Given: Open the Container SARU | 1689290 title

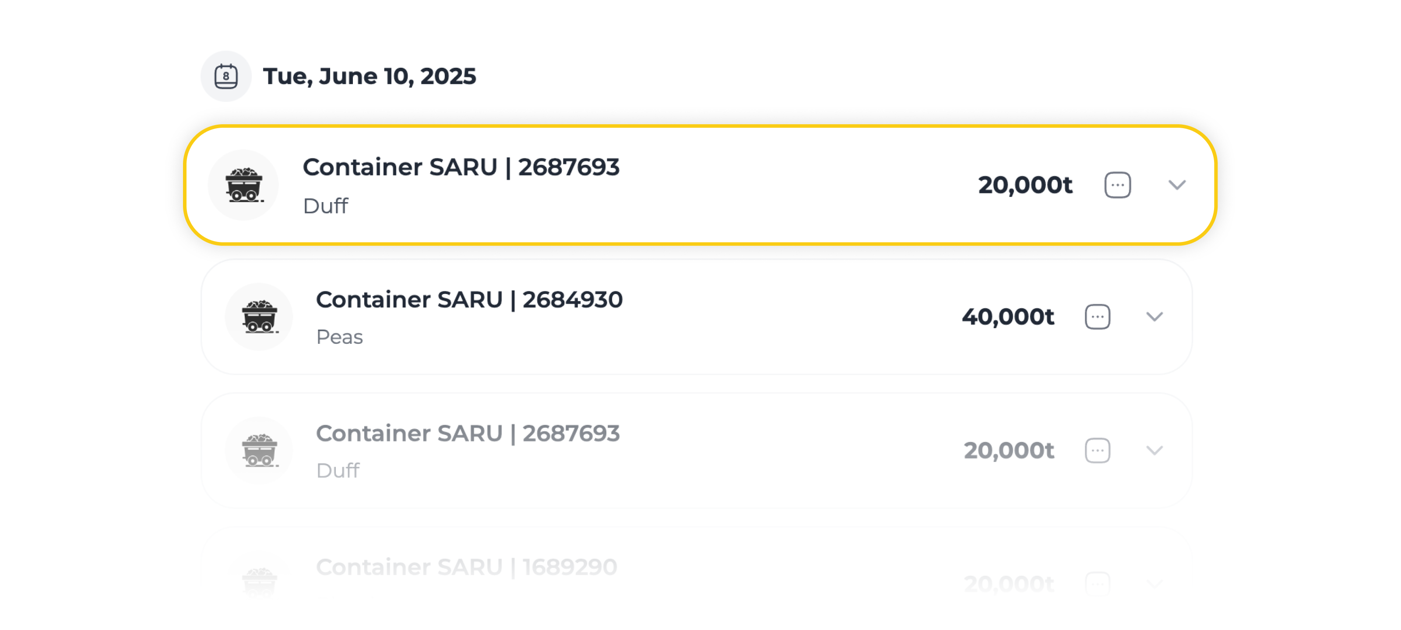Looking at the screenshot, I should pos(467,567).
